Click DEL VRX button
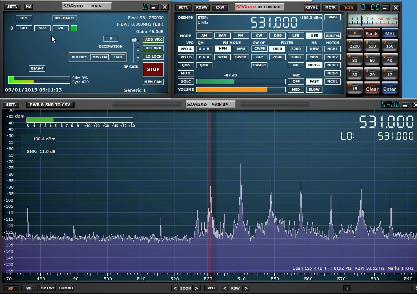417x294 pixels. (x=153, y=48)
